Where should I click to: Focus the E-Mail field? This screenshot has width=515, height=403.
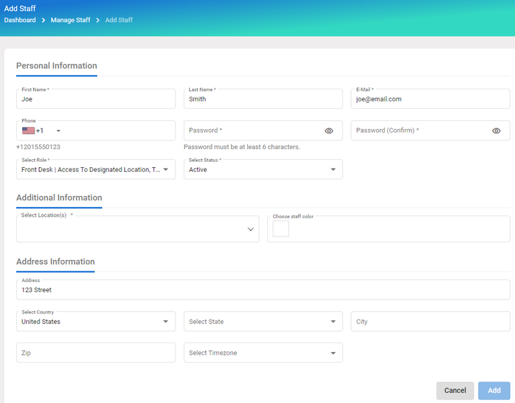click(430, 99)
